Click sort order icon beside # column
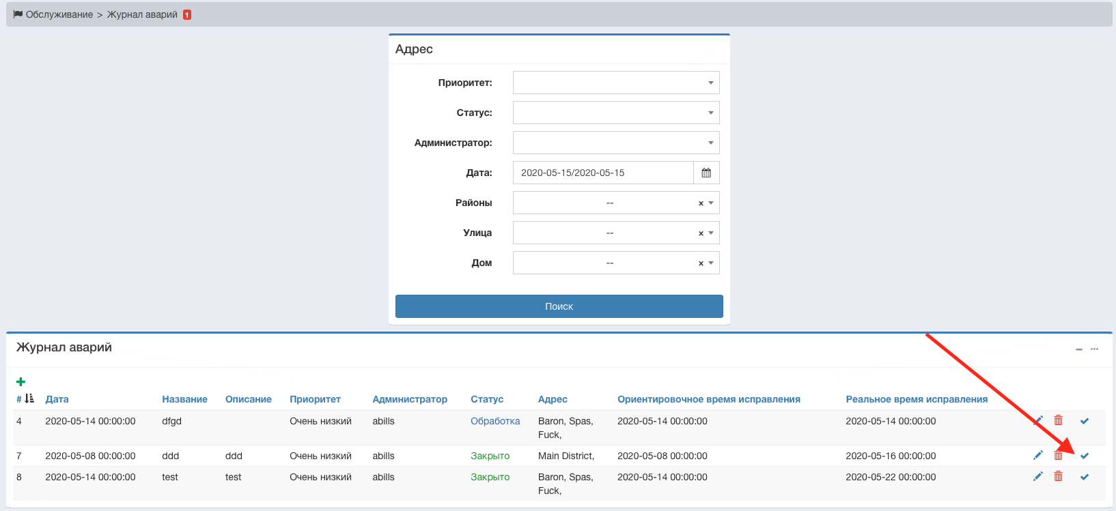 tap(29, 399)
